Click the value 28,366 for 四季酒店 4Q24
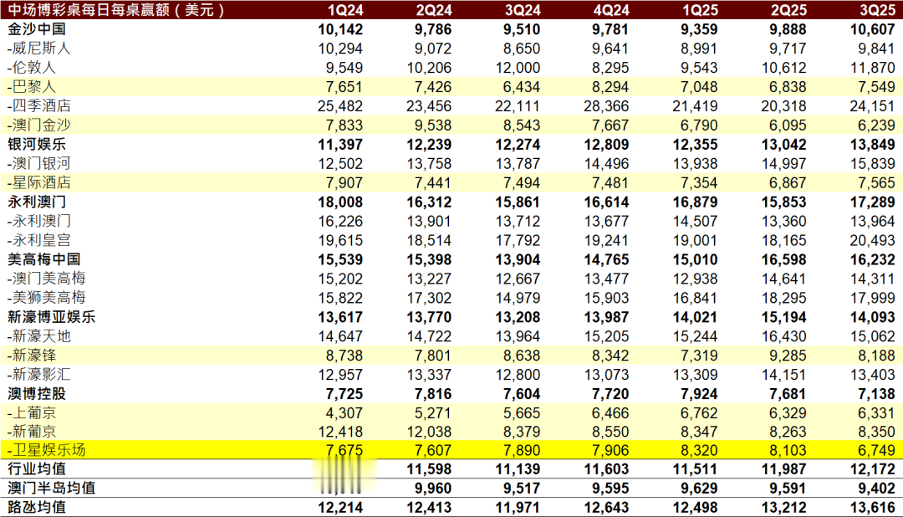The image size is (903, 517). click(606, 106)
